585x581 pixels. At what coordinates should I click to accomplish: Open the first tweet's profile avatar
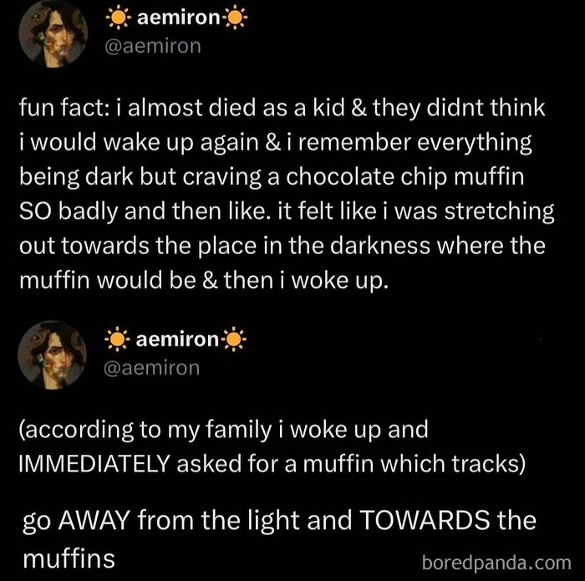53,33
